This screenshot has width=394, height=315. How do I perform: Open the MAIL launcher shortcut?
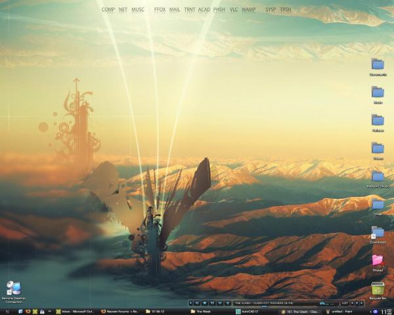tap(175, 10)
